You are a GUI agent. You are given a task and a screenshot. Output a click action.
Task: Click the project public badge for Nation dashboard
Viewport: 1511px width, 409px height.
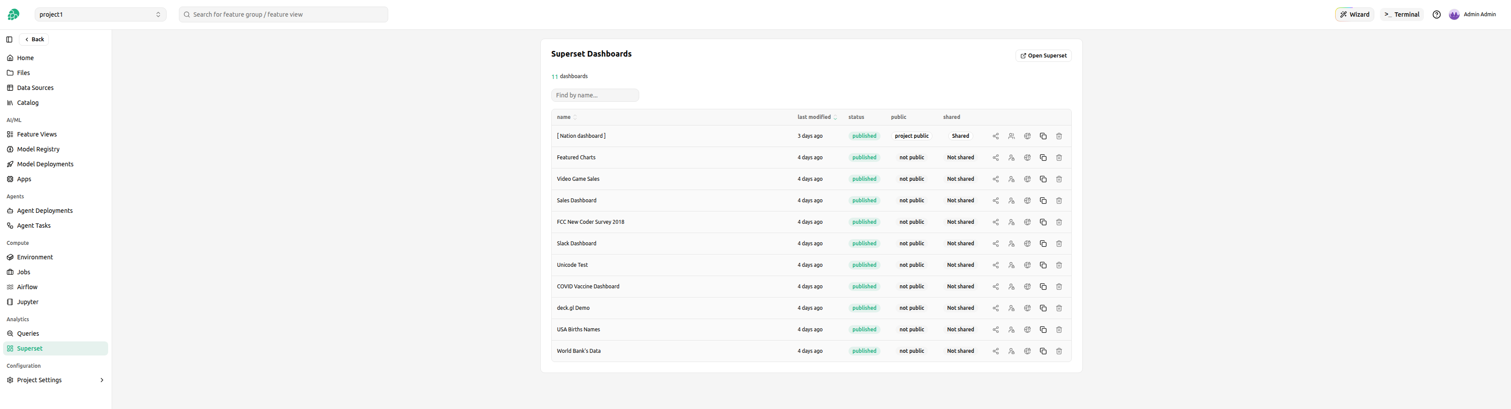tap(911, 136)
